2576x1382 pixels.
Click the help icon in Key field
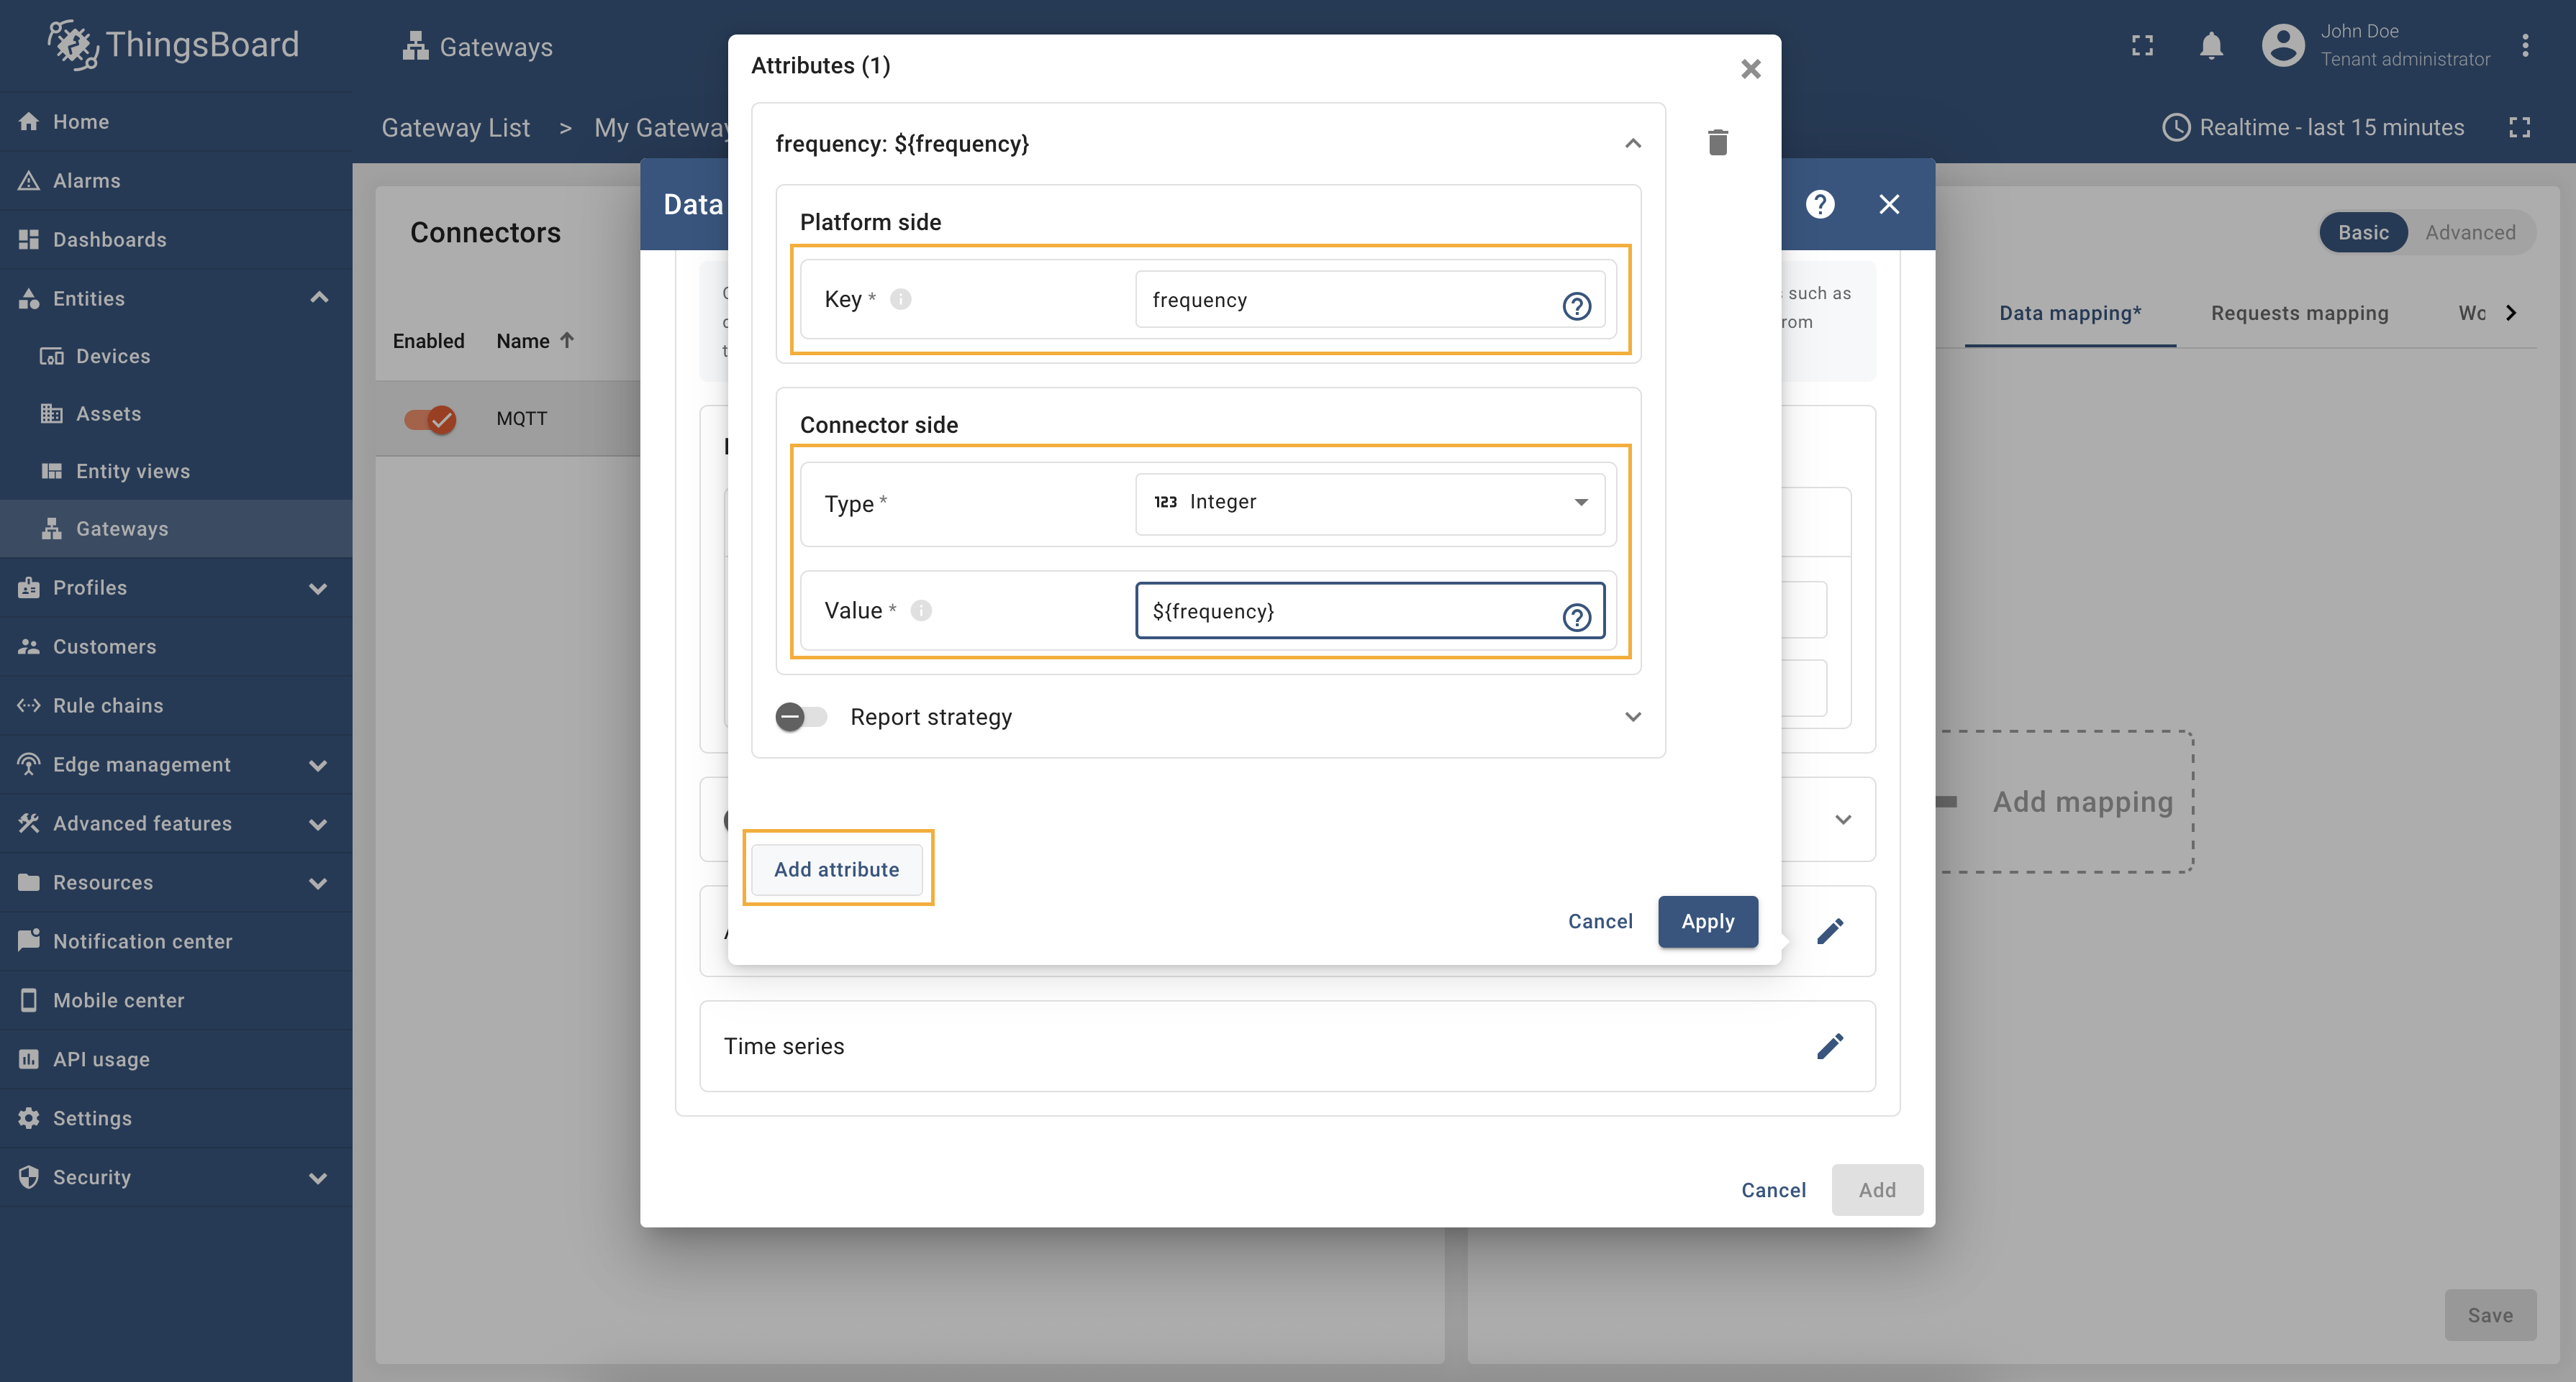pyautogui.click(x=1576, y=306)
